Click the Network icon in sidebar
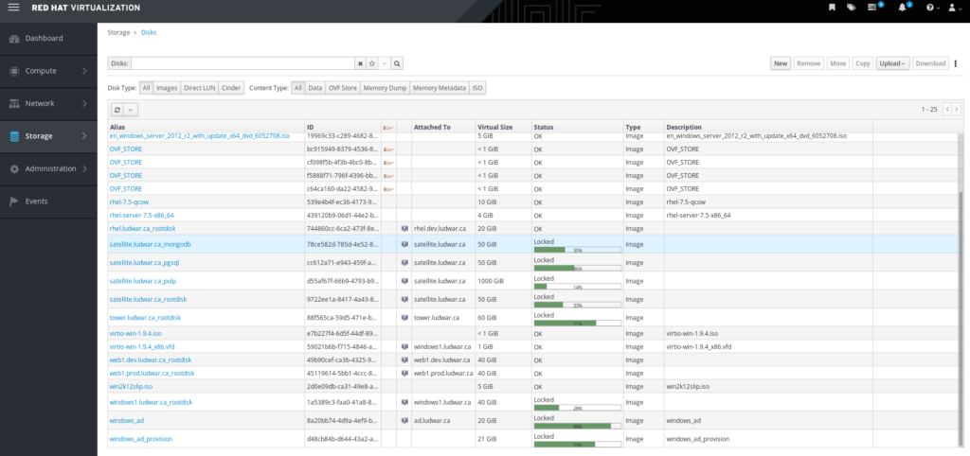The height and width of the screenshot is (456, 970). 14,104
